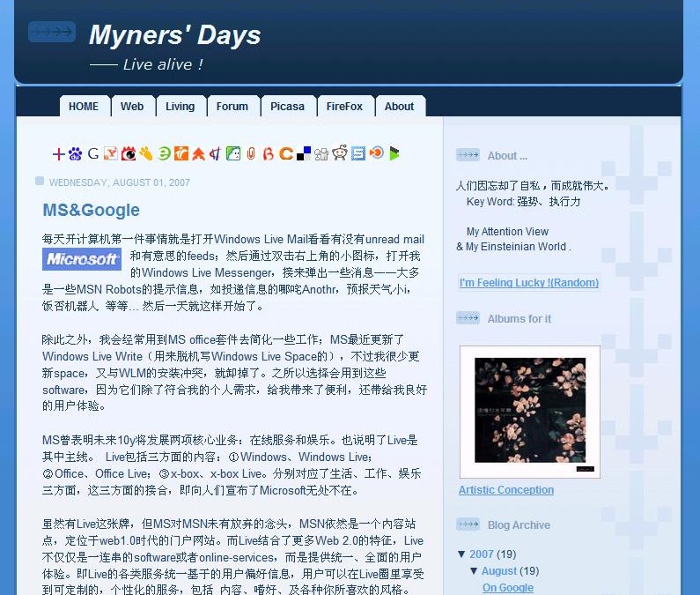
Task: Open the On Google post link
Action: pos(508,588)
